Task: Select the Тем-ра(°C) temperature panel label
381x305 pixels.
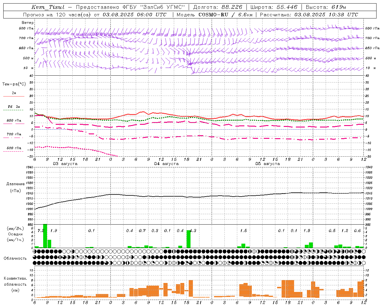Action: [x=14, y=84]
